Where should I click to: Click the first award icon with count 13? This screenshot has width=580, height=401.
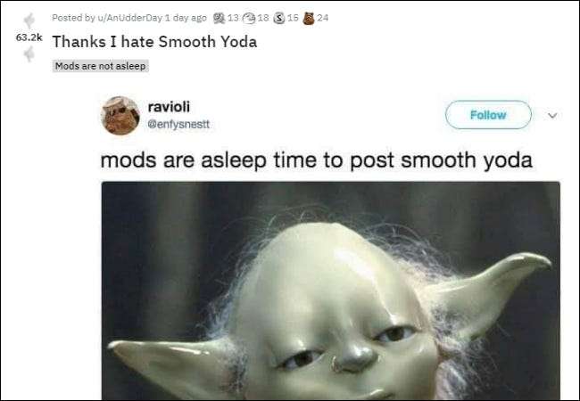(x=220, y=18)
